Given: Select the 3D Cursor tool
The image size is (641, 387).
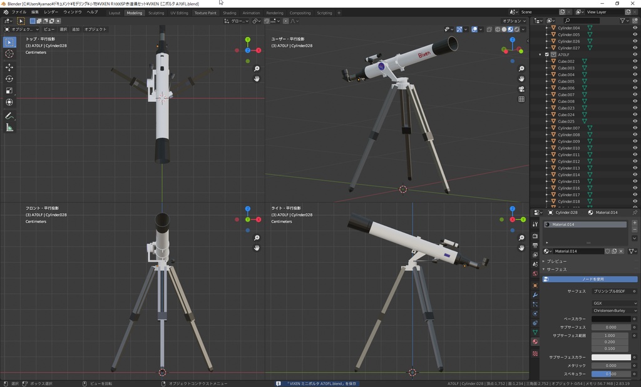Looking at the screenshot, I should [x=9, y=54].
